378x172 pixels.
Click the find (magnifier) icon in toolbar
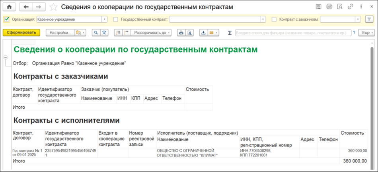96,33
